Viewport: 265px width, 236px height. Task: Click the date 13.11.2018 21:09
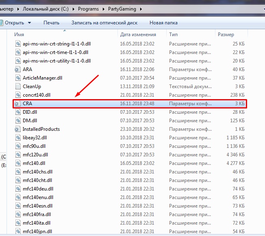[137, 87]
